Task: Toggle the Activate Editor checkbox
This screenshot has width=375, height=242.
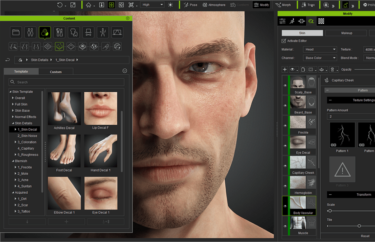Action: (x=283, y=41)
